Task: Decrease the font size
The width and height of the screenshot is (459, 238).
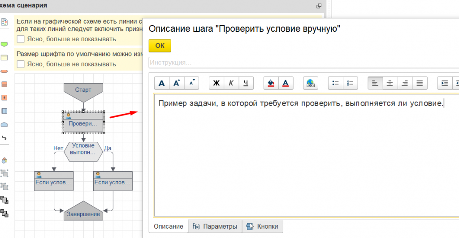Action: point(191,83)
